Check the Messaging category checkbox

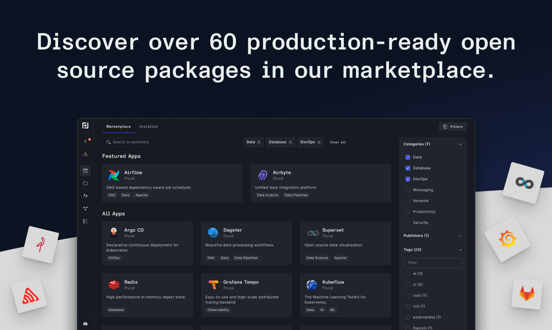[408, 190]
